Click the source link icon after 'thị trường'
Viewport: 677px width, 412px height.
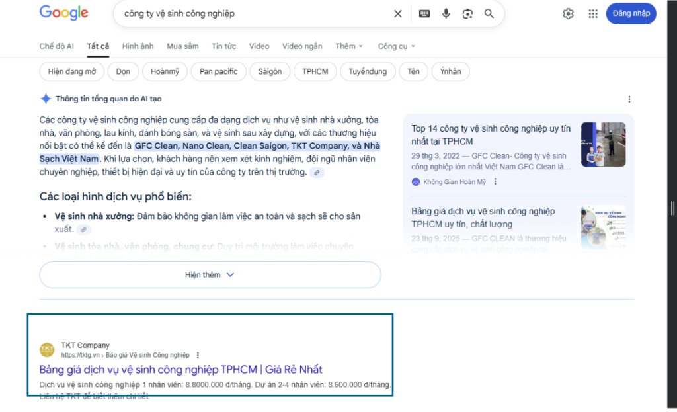(x=317, y=173)
